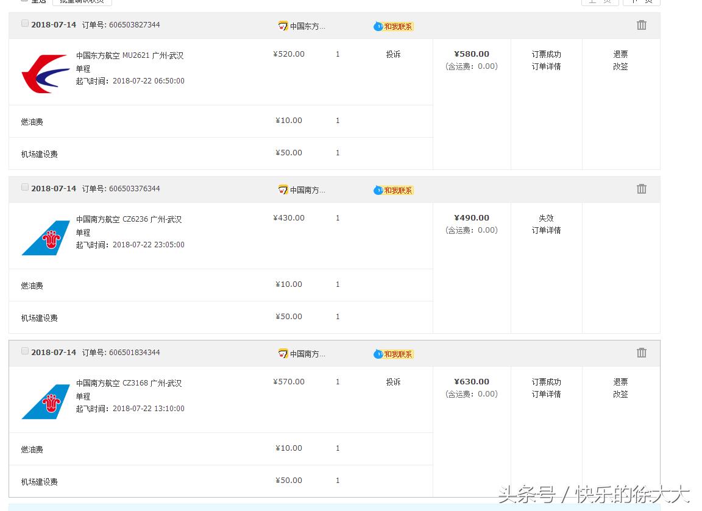Check the checkbox for order 606501834344
702x511 pixels.
coord(24,351)
